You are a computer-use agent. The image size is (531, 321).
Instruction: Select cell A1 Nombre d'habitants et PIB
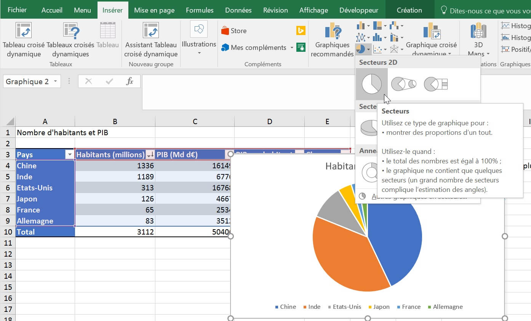[x=45, y=133]
